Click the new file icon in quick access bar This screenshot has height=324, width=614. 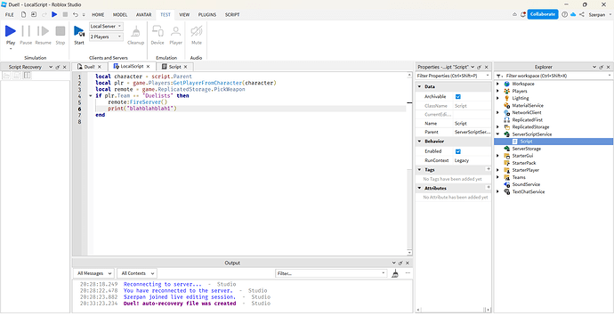pos(23,14)
